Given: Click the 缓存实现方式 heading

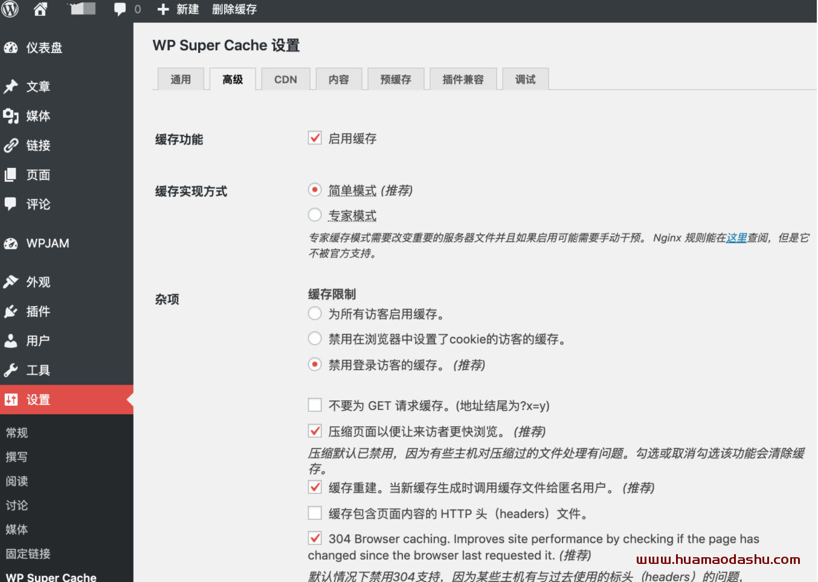Looking at the screenshot, I should [191, 191].
